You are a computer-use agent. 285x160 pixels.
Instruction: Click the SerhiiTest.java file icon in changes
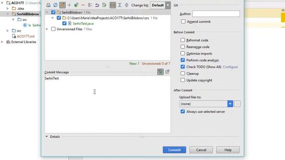69,24
